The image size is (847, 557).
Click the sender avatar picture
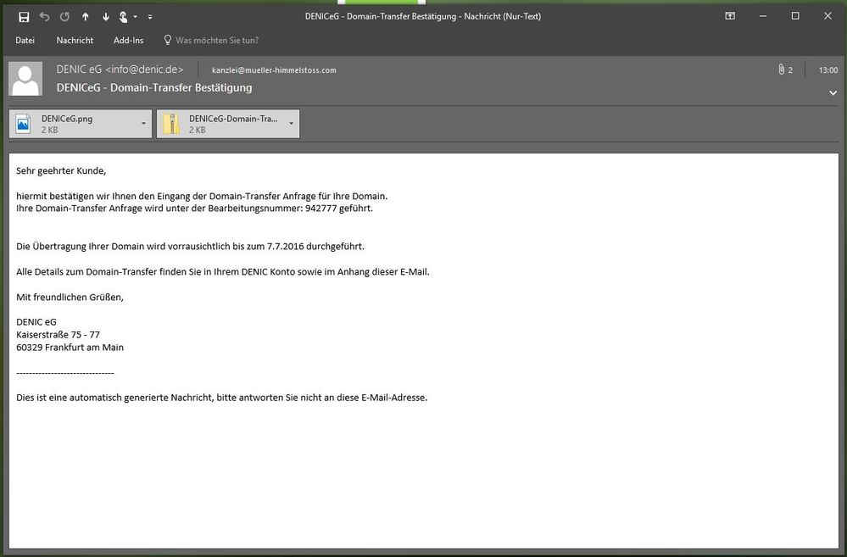(x=25, y=78)
